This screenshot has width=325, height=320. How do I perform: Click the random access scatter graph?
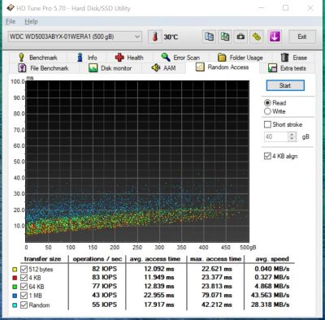coord(137,162)
